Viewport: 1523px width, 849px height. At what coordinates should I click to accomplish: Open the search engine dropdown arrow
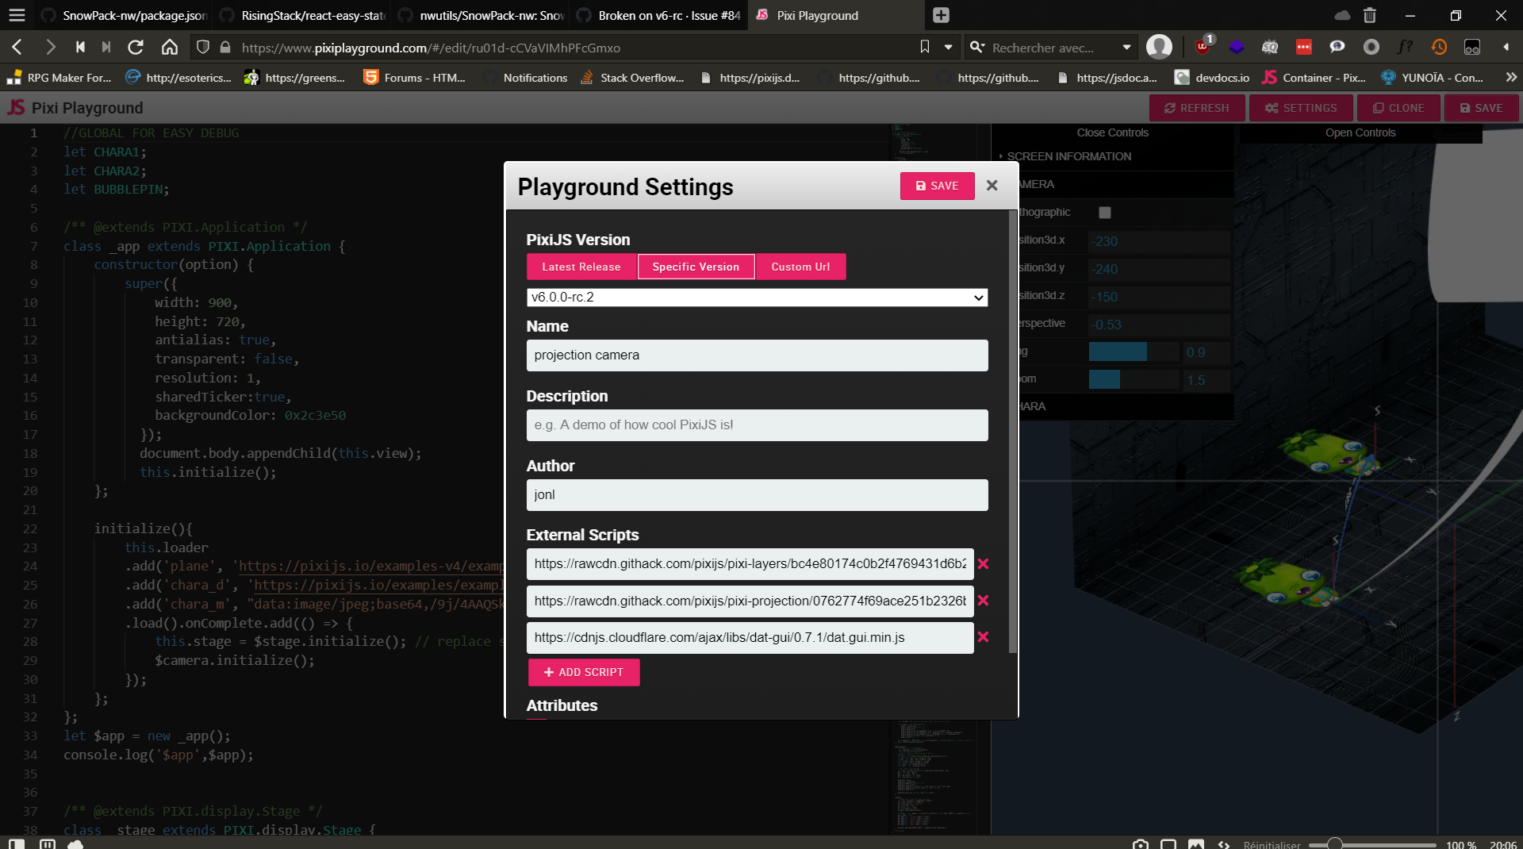point(1127,47)
